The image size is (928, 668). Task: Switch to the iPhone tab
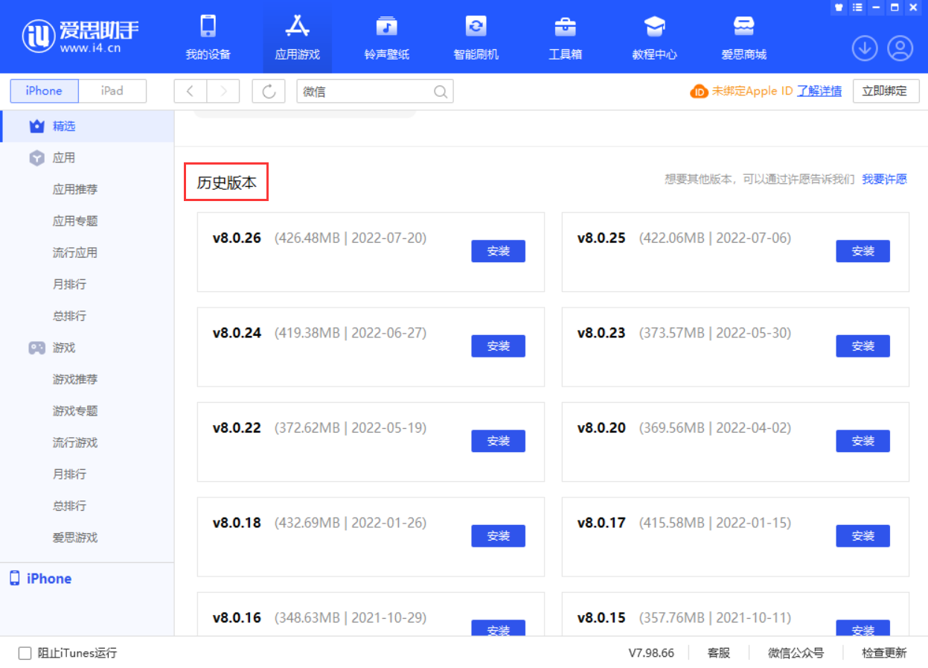pyautogui.click(x=44, y=91)
